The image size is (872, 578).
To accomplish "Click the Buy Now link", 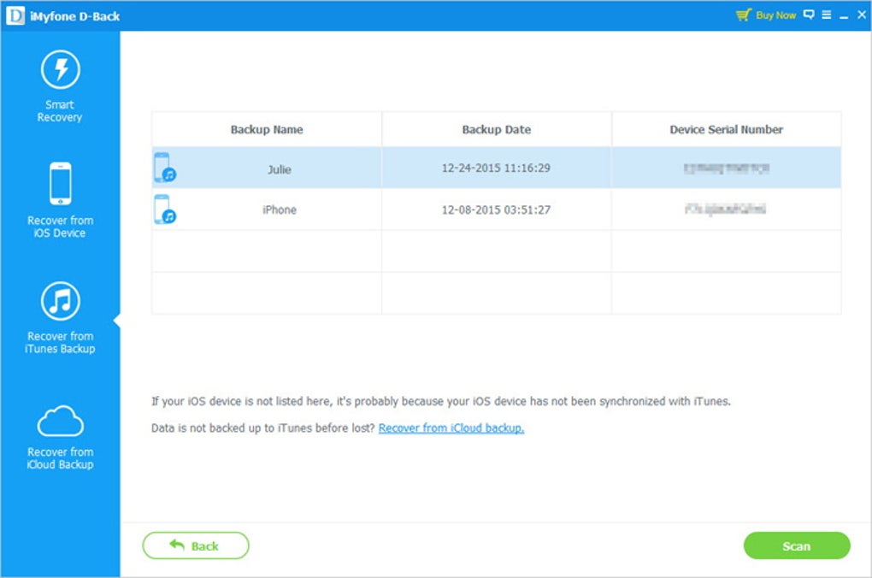I will coord(775,15).
